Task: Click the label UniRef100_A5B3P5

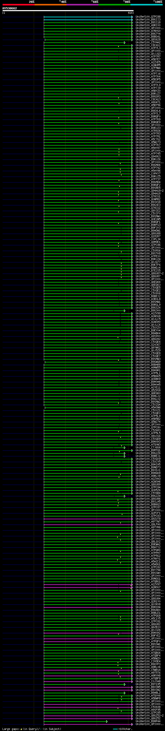Action: point(148,79)
